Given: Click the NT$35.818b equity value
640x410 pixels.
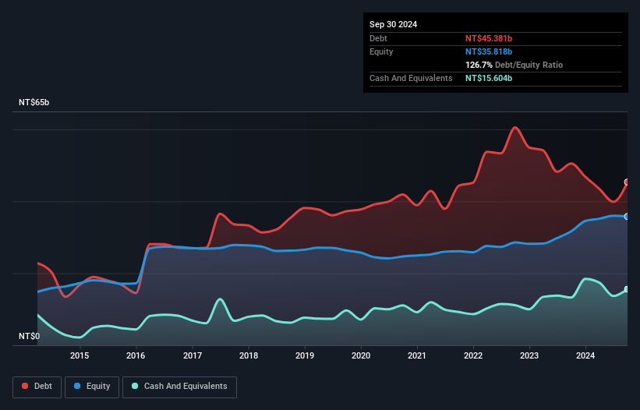Looking at the screenshot, I should click(489, 51).
